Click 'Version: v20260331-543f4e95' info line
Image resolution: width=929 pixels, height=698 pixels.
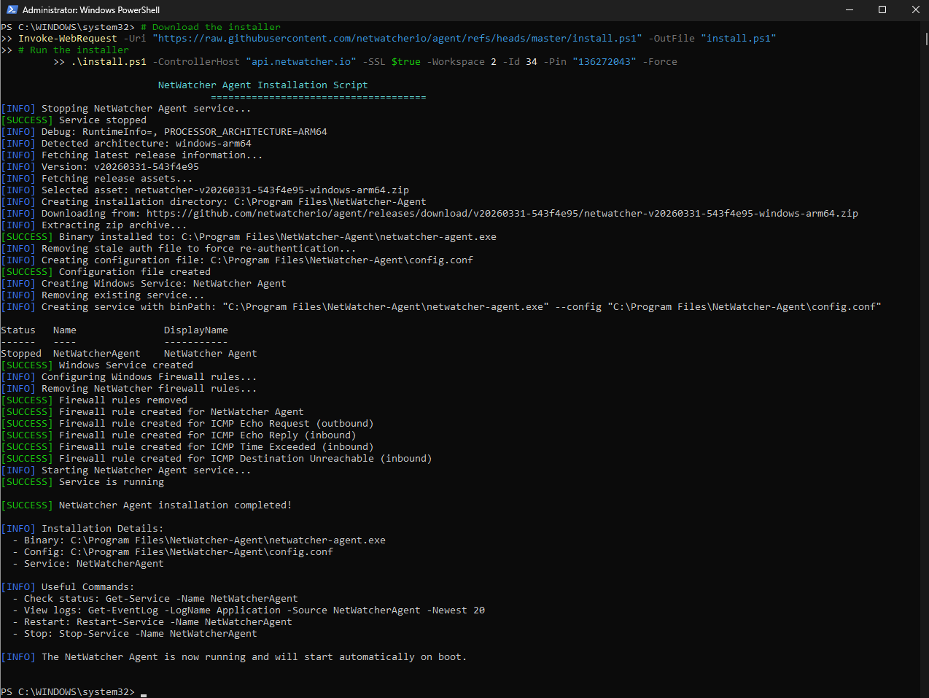tap(120, 167)
